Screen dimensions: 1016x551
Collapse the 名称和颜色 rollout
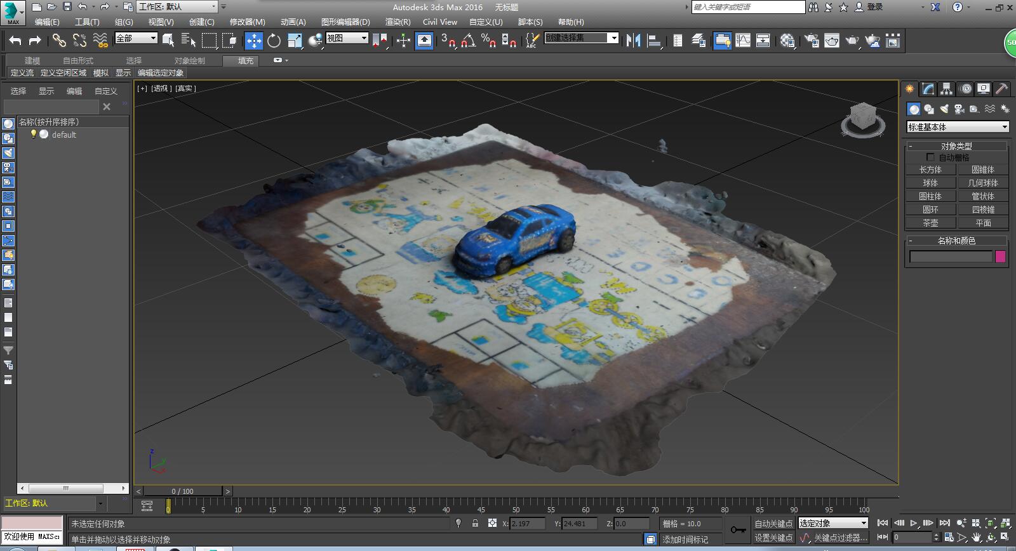click(956, 241)
